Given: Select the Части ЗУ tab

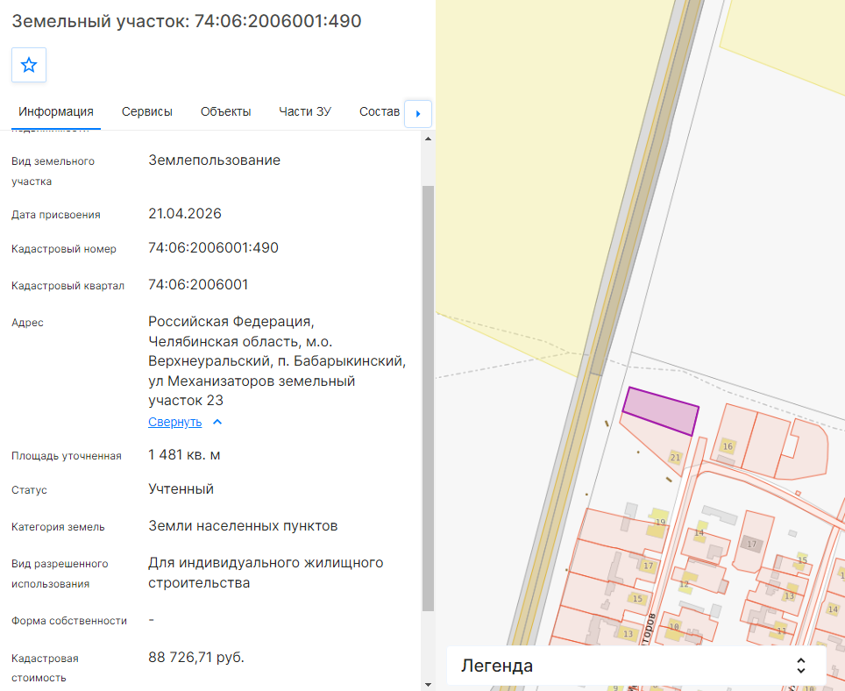Looking at the screenshot, I should click(305, 111).
